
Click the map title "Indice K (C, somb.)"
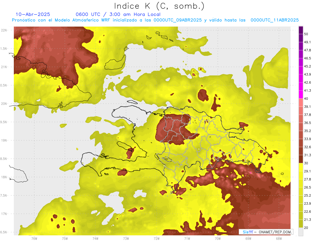click(159, 6)
